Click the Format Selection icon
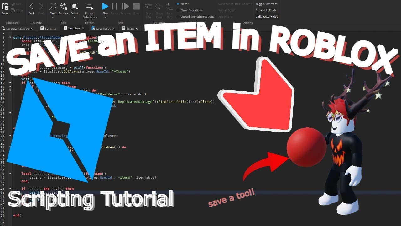This screenshot has height=226, width=401. [x=90, y=6]
